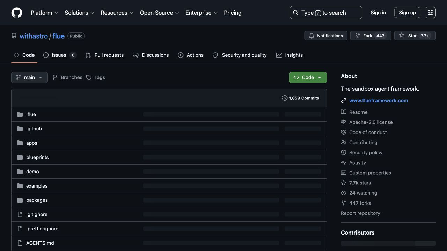Open the .prettierignore file
This screenshot has height=251, width=447.
coord(42,229)
